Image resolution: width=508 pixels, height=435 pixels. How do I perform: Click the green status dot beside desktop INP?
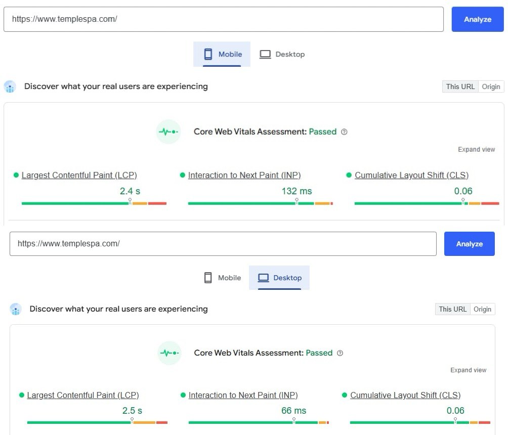pyautogui.click(x=183, y=395)
